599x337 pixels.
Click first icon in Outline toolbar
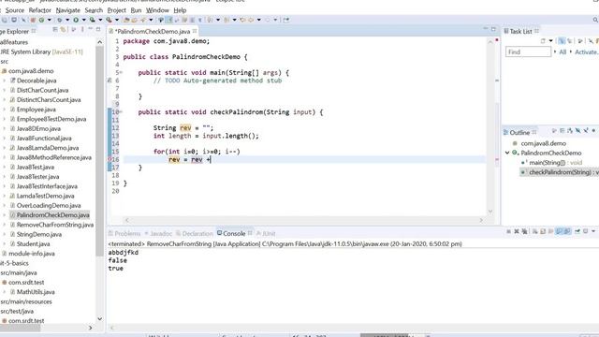(554, 131)
